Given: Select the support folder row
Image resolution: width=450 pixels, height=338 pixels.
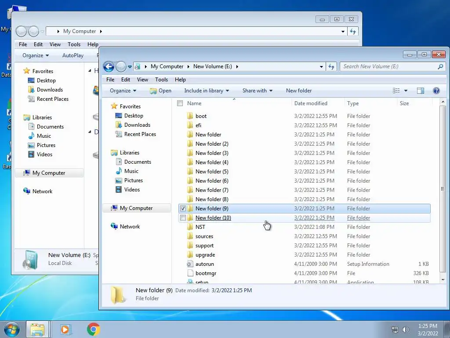Looking at the screenshot, I should [304, 246].
